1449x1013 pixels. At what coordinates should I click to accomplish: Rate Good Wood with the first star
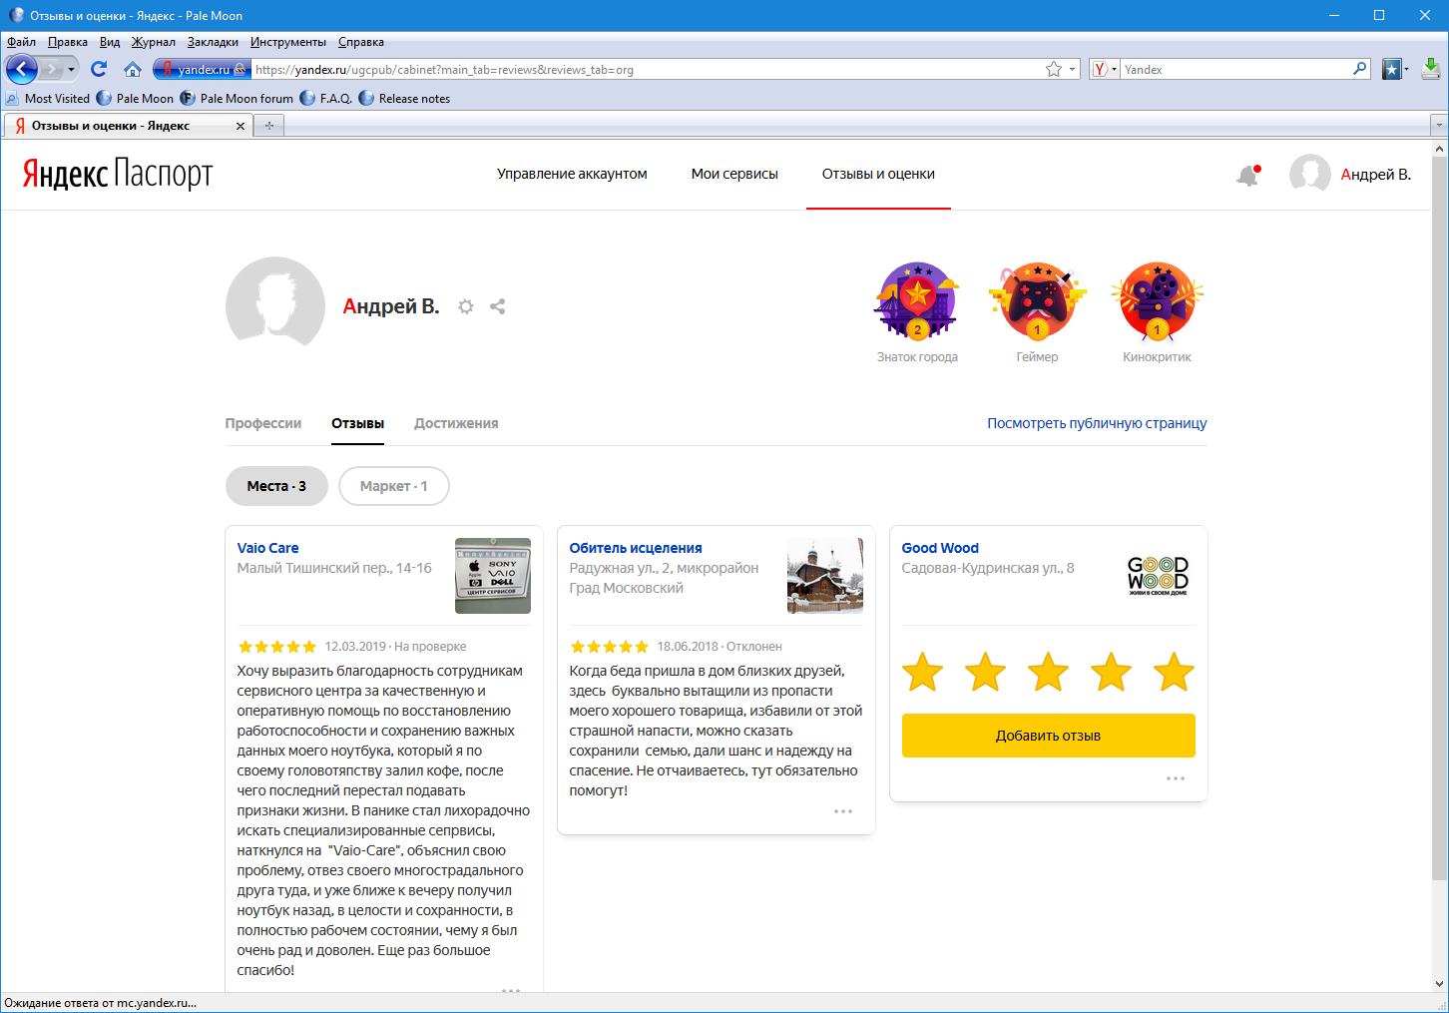pos(922,672)
